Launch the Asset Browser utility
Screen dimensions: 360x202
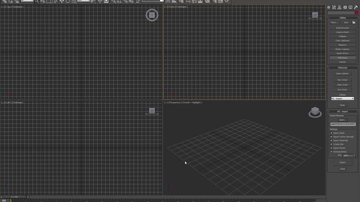pyautogui.click(x=343, y=28)
